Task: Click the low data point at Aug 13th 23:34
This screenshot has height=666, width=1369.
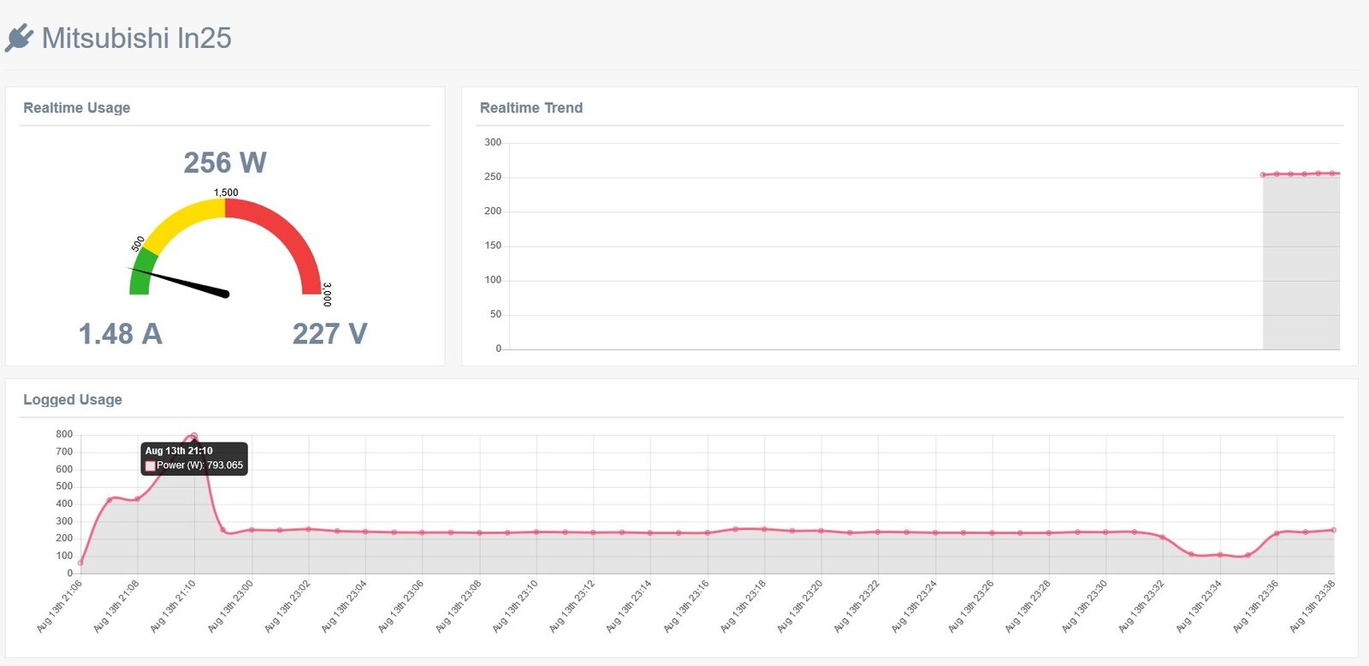Action: (x=1220, y=555)
